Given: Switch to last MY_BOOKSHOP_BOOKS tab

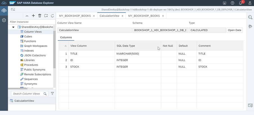Looking at the screenshot, I should tap(144, 16).
